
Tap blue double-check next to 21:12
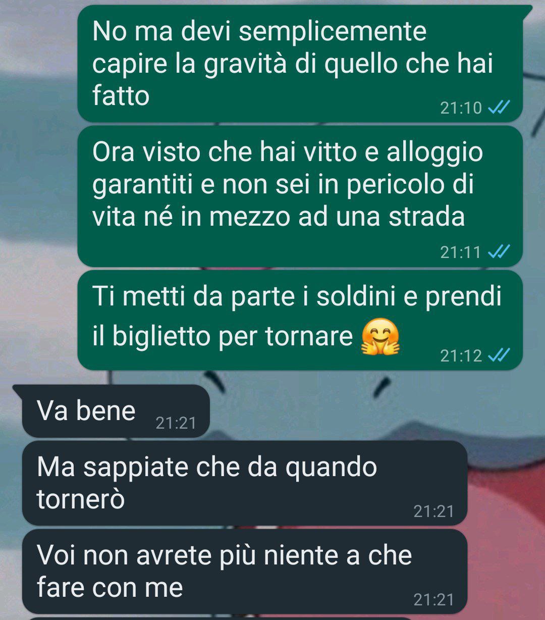(500, 355)
